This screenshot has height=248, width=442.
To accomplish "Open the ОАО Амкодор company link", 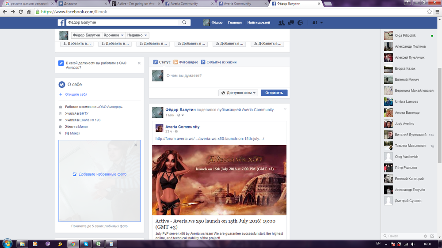I will tap(110, 107).
